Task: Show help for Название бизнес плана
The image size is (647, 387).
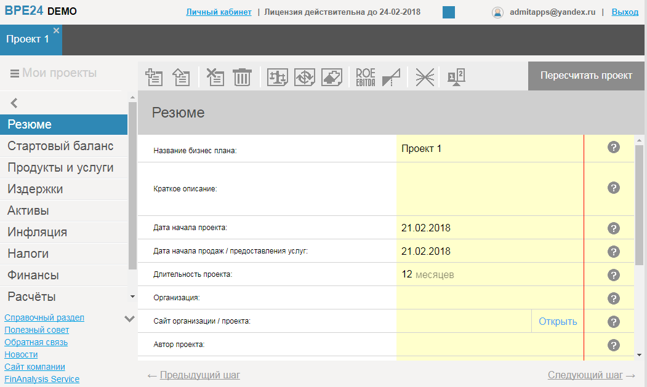Action: pos(614,147)
